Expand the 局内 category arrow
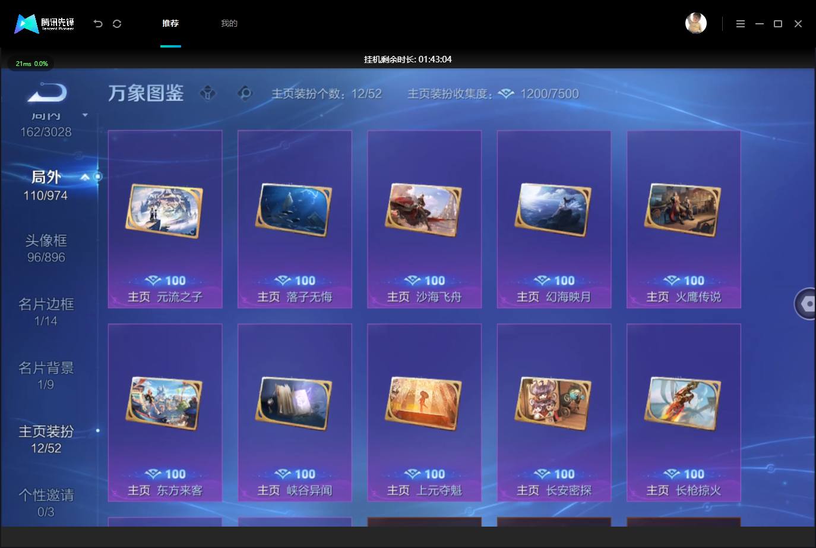816x548 pixels. pos(85,115)
